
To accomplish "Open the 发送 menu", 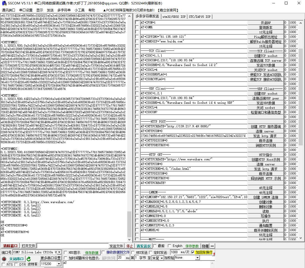I will click(50, 10).
